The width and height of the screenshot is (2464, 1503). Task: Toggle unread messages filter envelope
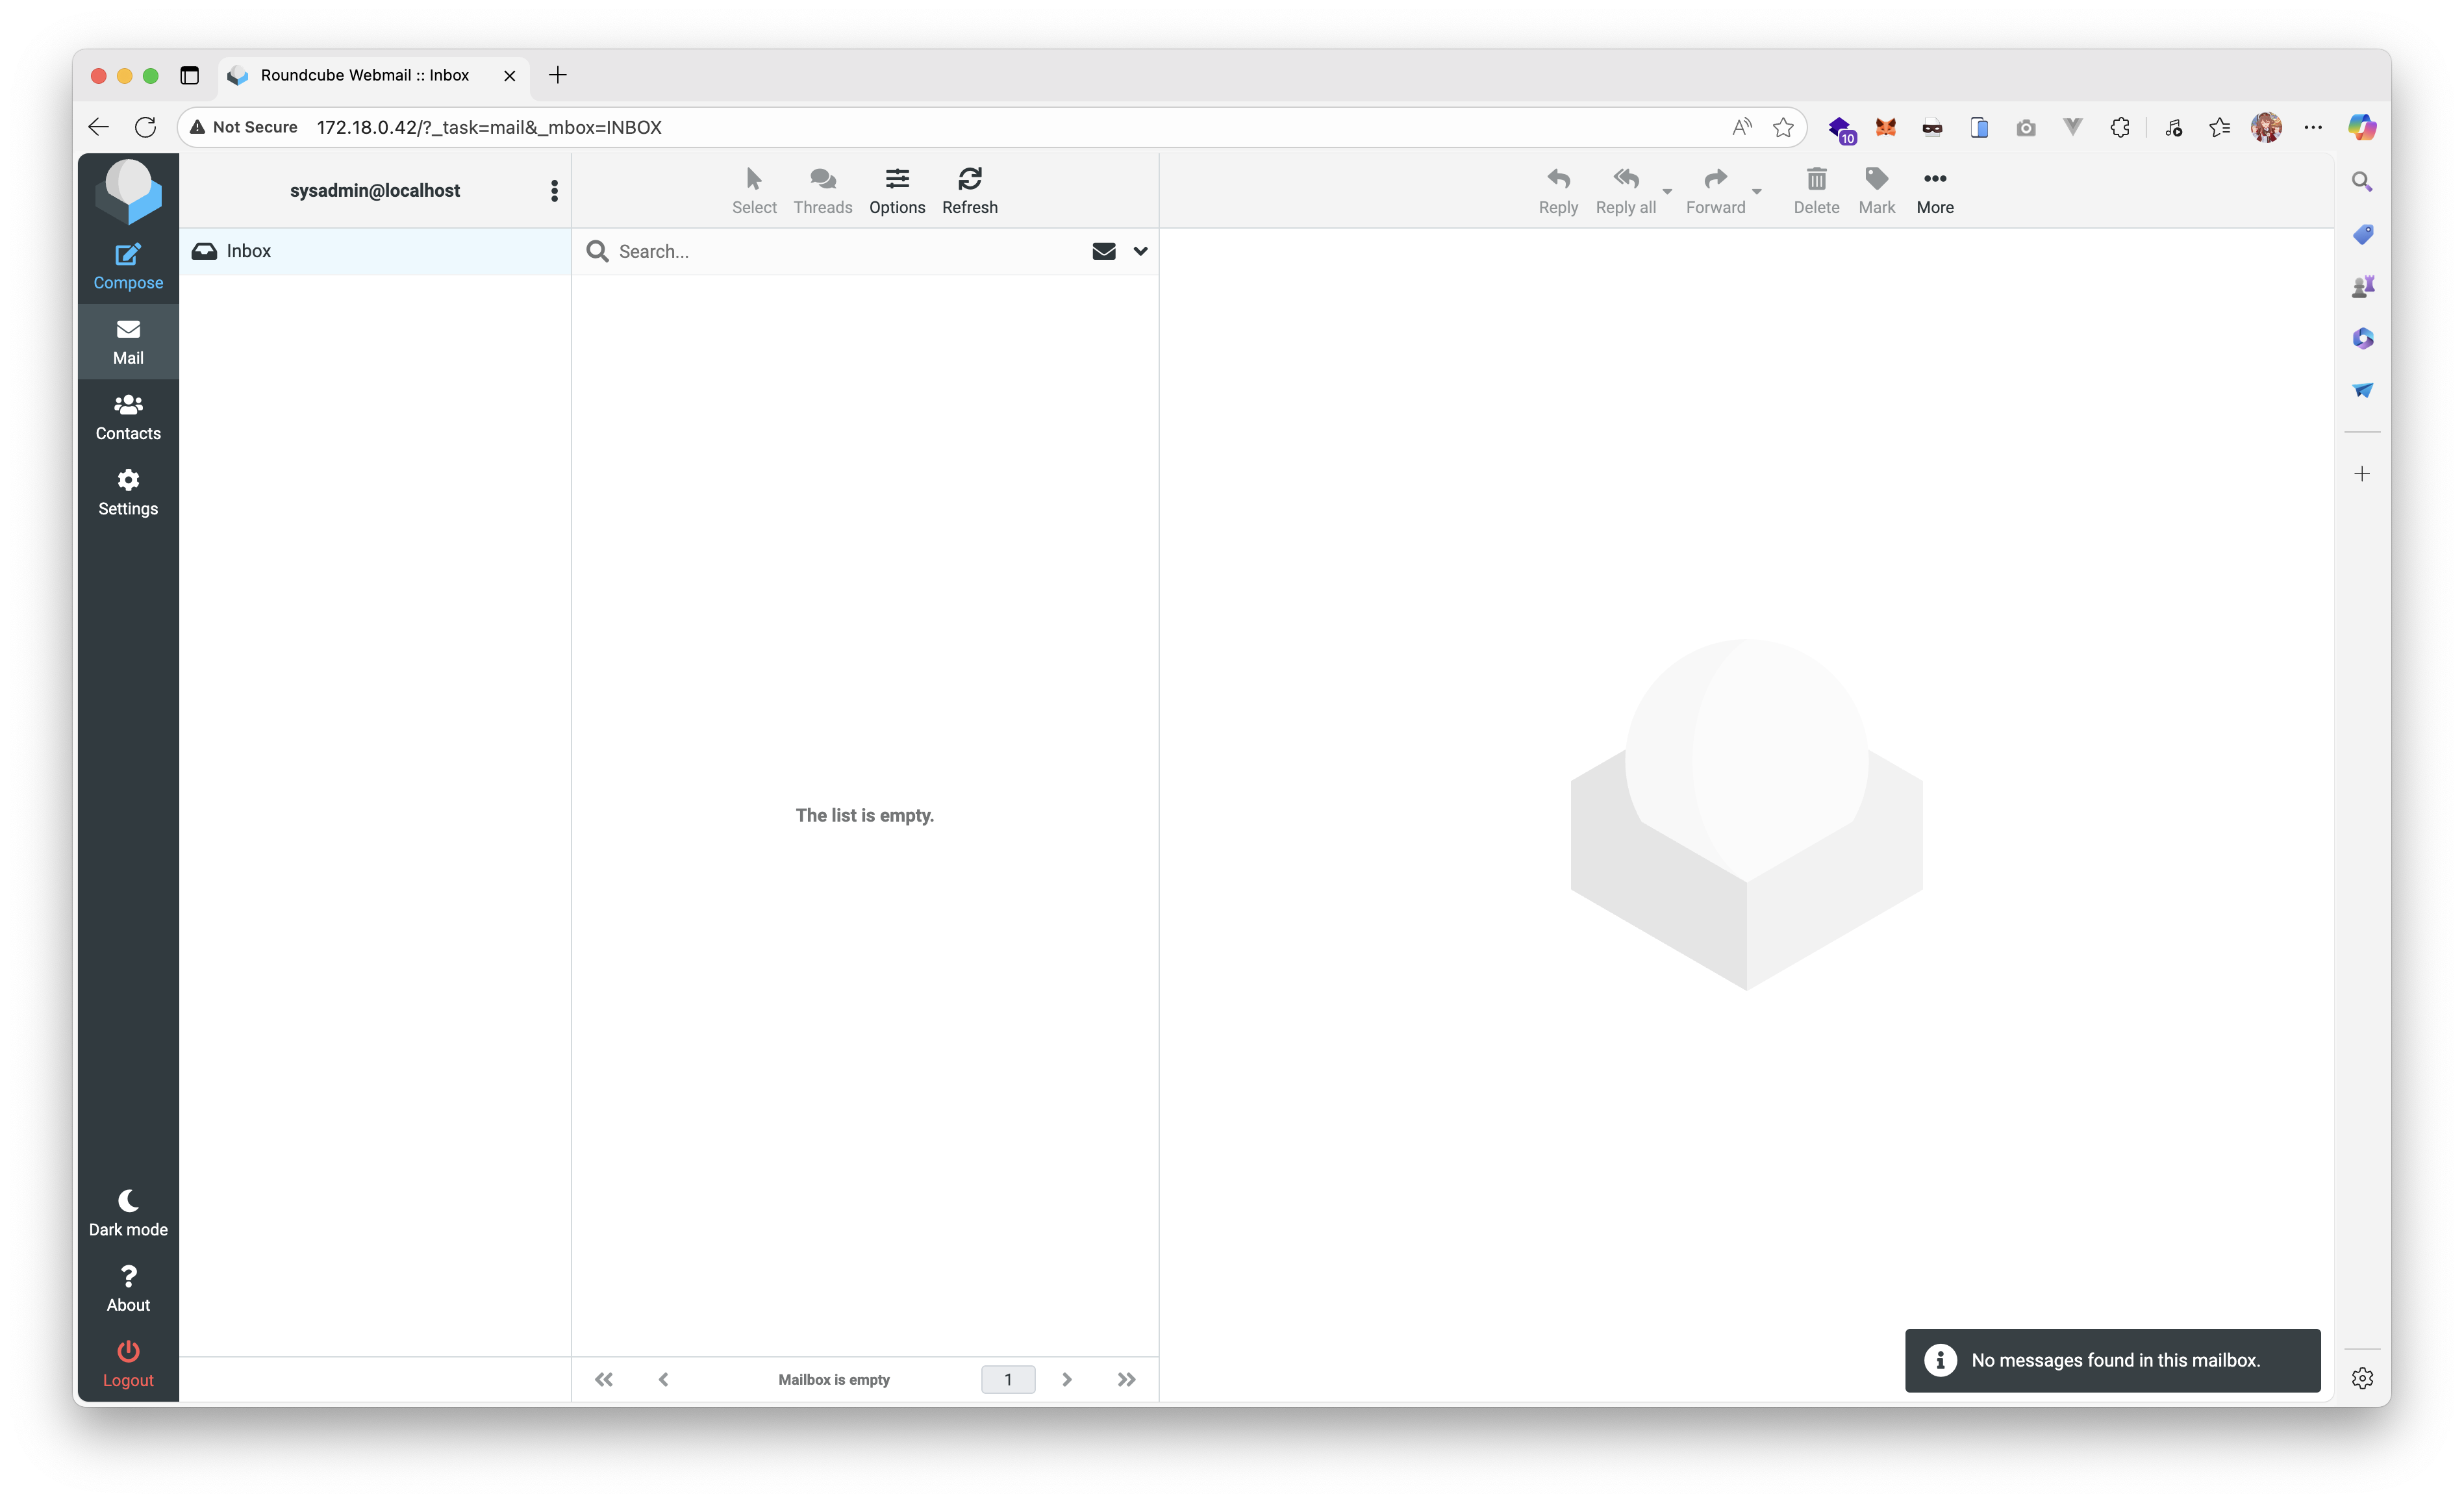click(x=1103, y=251)
